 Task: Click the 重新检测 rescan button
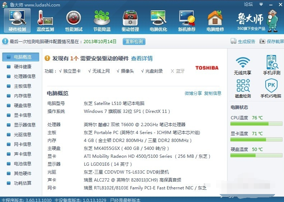(134, 41)
